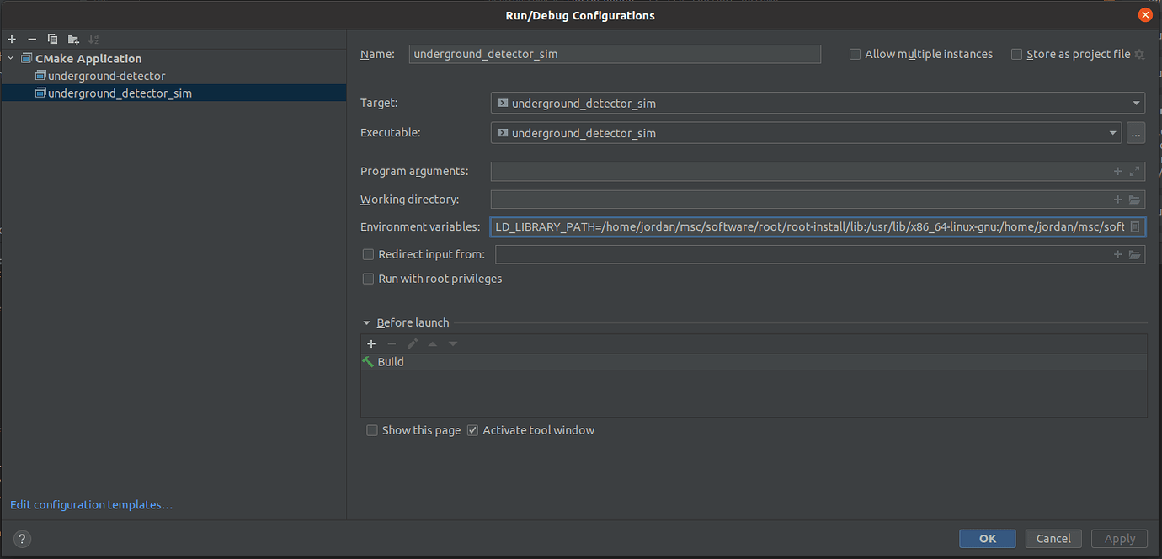Uncheck Activate tool window
Image resolution: width=1162 pixels, height=559 pixels.
point(472,429)
